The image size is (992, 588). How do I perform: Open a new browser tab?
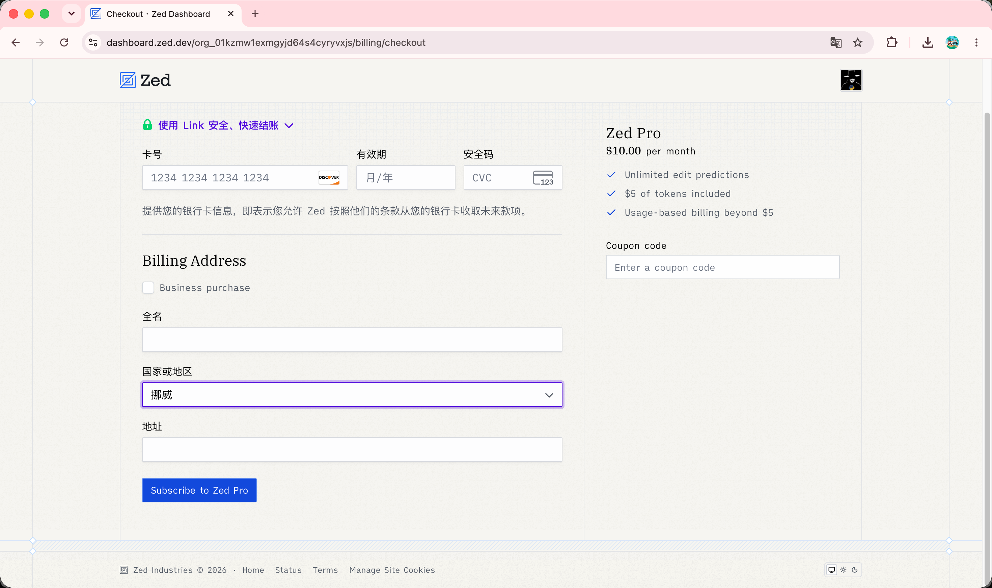tap(255, 14)
